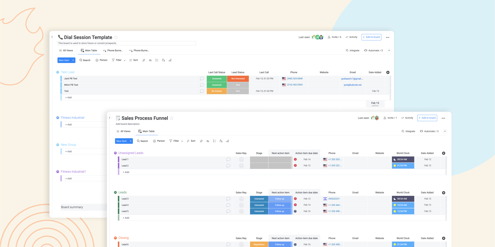This screenshot has width=495, height=247.
Task: Expand the Filter chevron in Dial Session toolbar
Action: tap(125, 60)
